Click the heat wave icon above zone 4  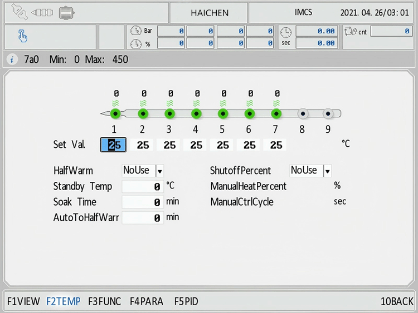(x=197, y=103)
